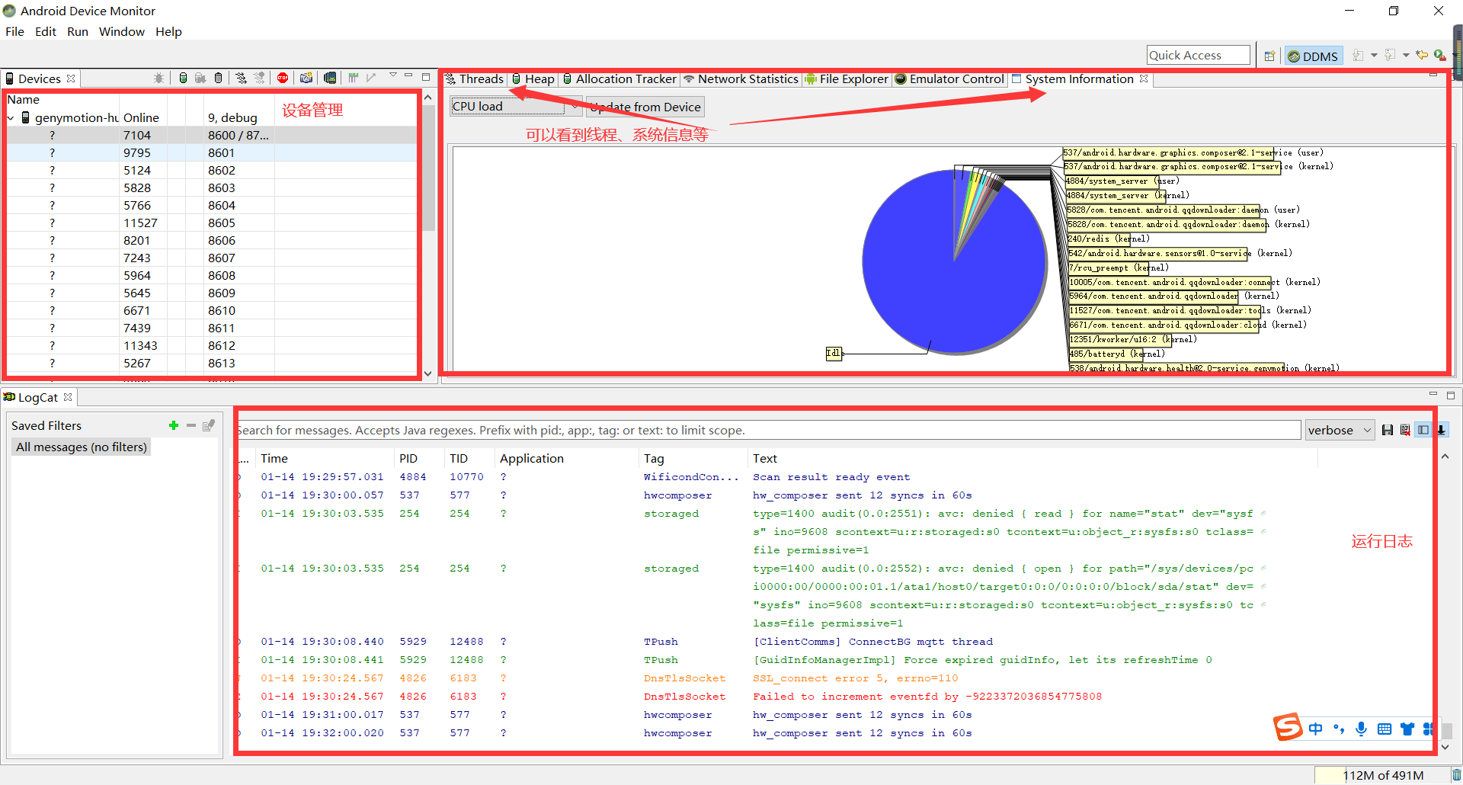Click the Sogou input icon in the tray
Viewport: 1463px width, 785px height.
click(1288, 728)
